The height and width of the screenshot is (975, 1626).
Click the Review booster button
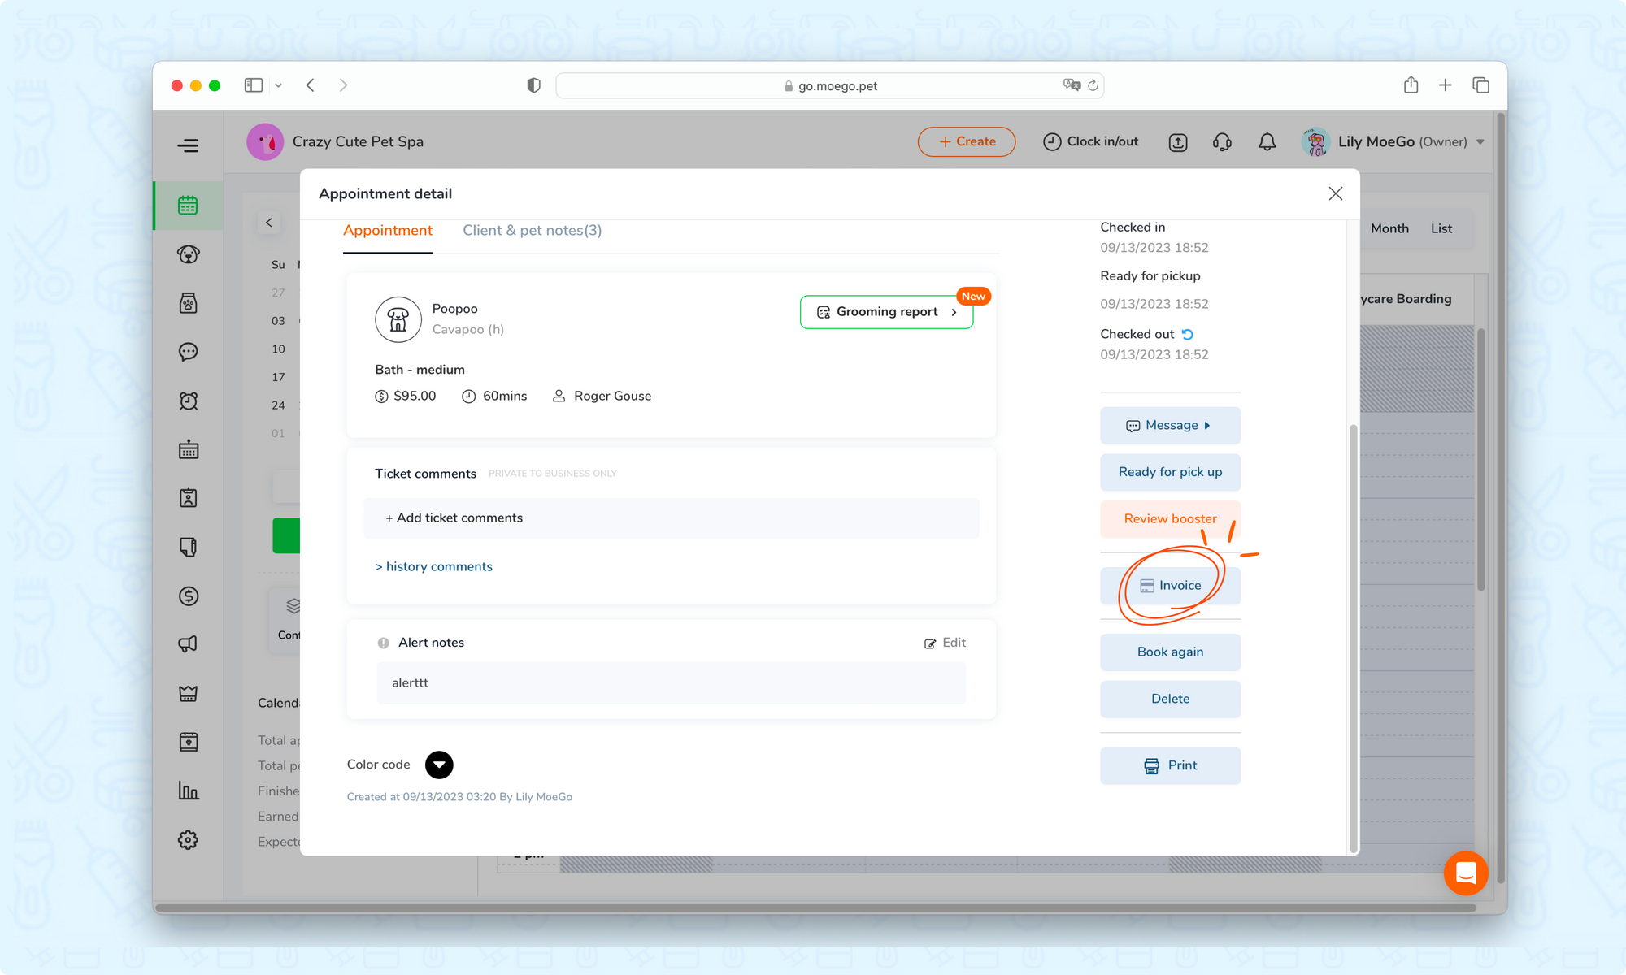[1170, 518]
